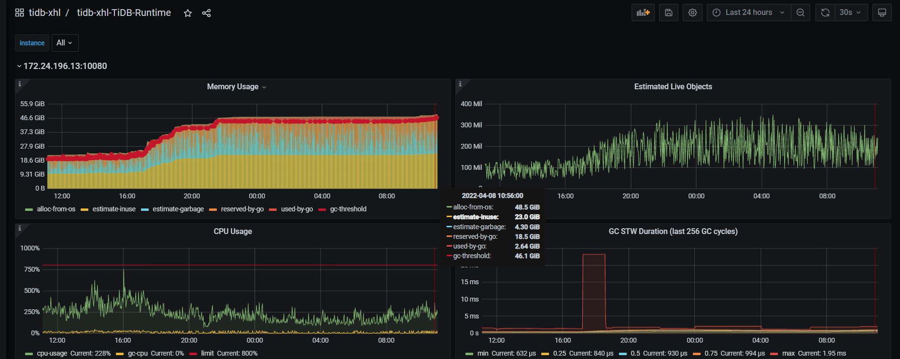Viewport: 900px width, 359px height.
Task: Toggle gc-cpu series in CPU Usage legend
Action: click(138, 353)
